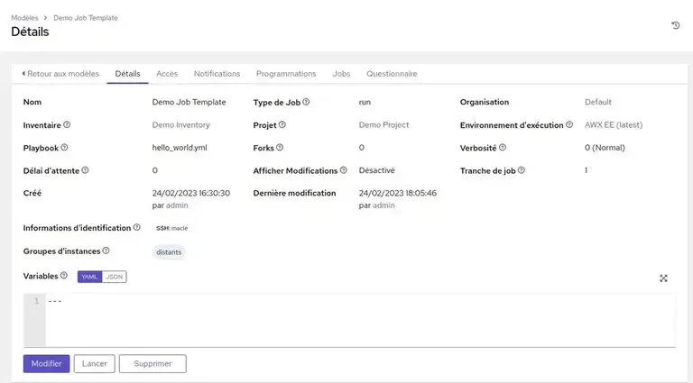Launch the job with Lancer button
The width and height of the screenshot is (693, 383).
(95, 364)
